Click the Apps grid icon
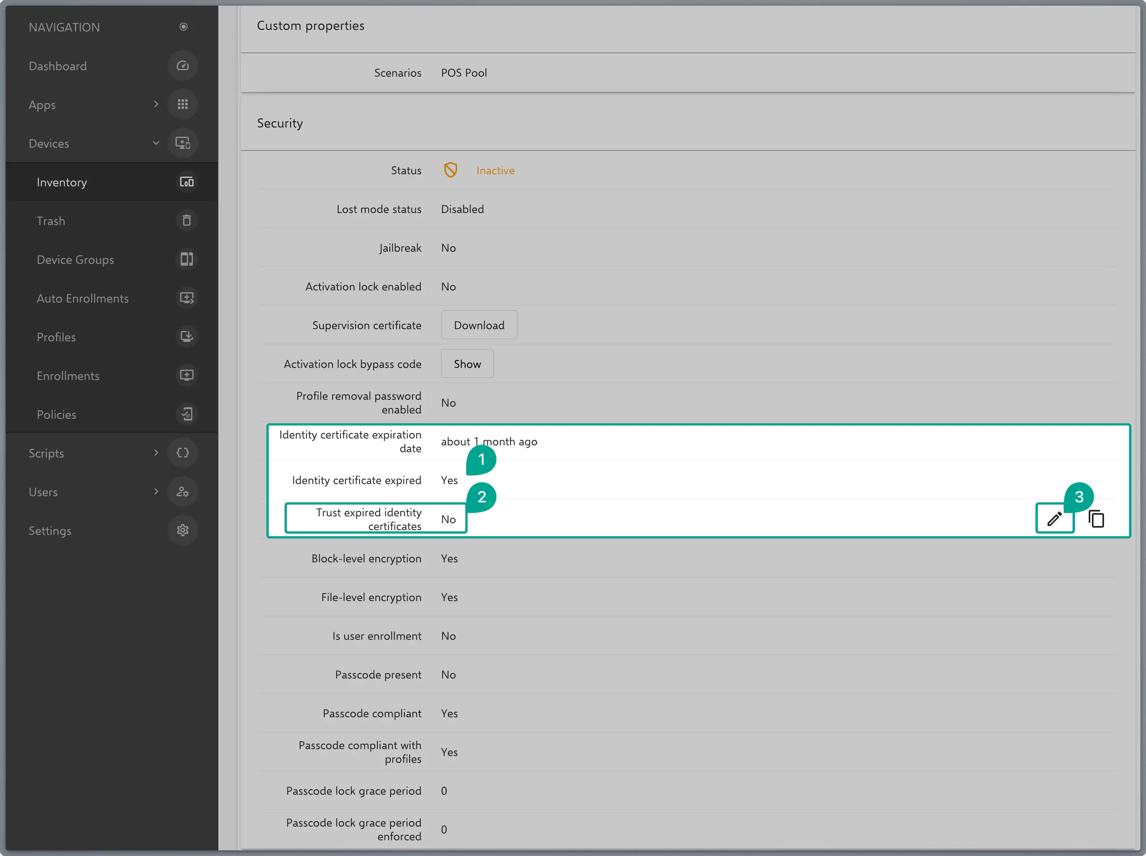The width and height of the screenshot is (1146, 856). pos(182,104)
